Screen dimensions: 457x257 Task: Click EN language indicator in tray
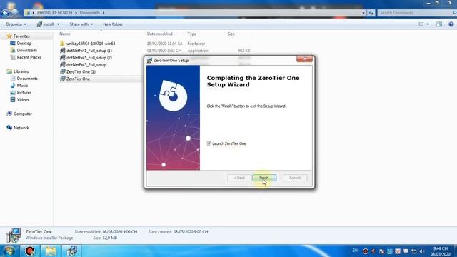pos(355,251)
